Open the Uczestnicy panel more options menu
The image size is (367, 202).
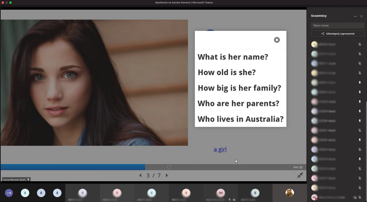(x=355, y=16)
